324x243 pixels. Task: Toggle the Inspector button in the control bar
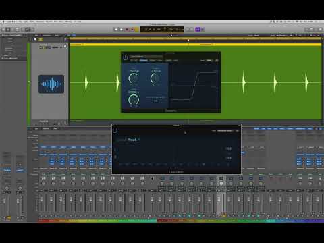click(x=8, y=30)
